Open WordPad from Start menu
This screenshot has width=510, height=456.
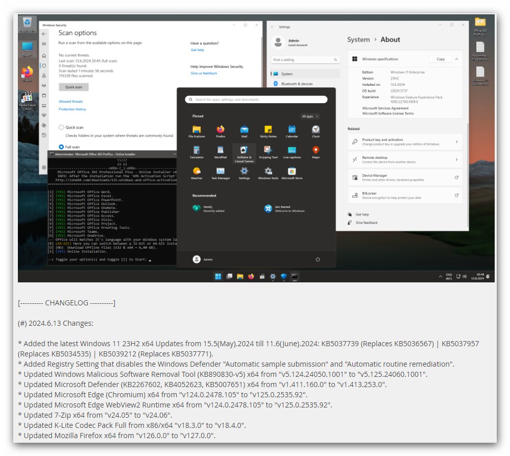(x=220, y=153)
